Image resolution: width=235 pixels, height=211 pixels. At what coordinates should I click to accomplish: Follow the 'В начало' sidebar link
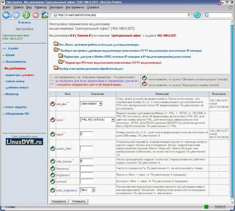(25, 22)
